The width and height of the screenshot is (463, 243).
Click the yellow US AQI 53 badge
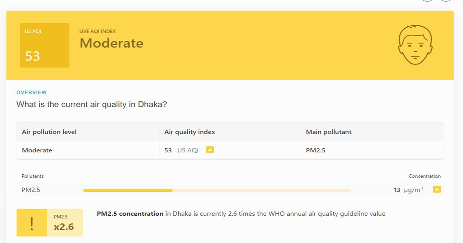click(44, 45)
